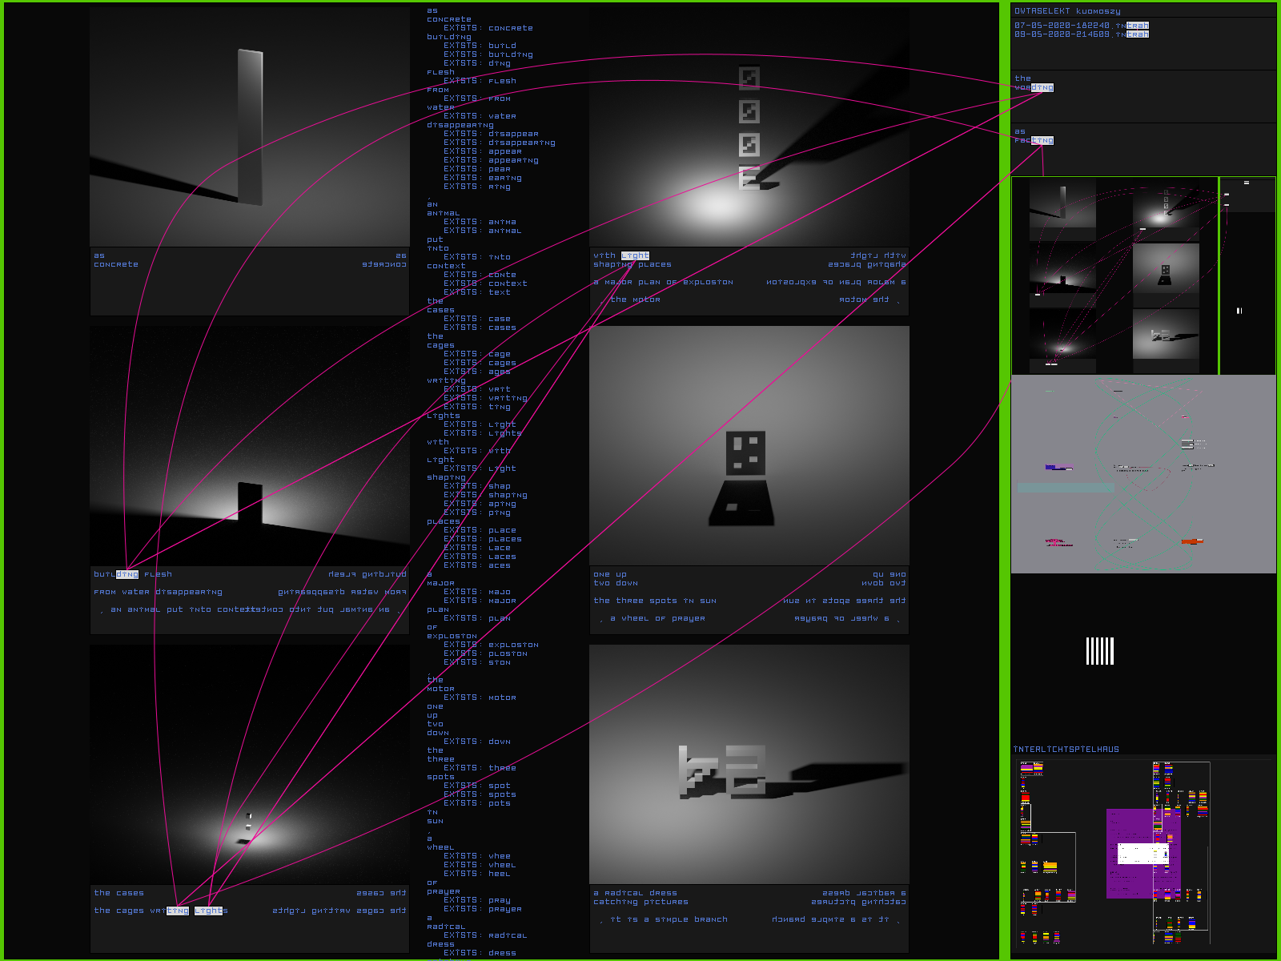Click the tall monolith slab in the first image
Image resolution: width=1281 pixels, height=961 pixels.
250,127
